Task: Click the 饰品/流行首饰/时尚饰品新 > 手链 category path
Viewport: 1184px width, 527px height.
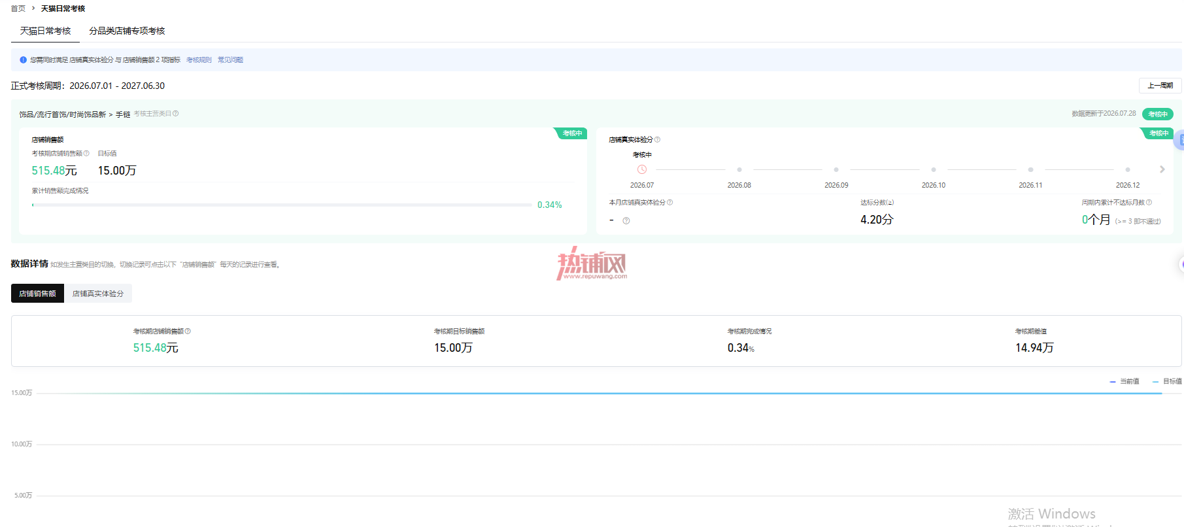Action: pyautogui.click(x=75, y=114)
